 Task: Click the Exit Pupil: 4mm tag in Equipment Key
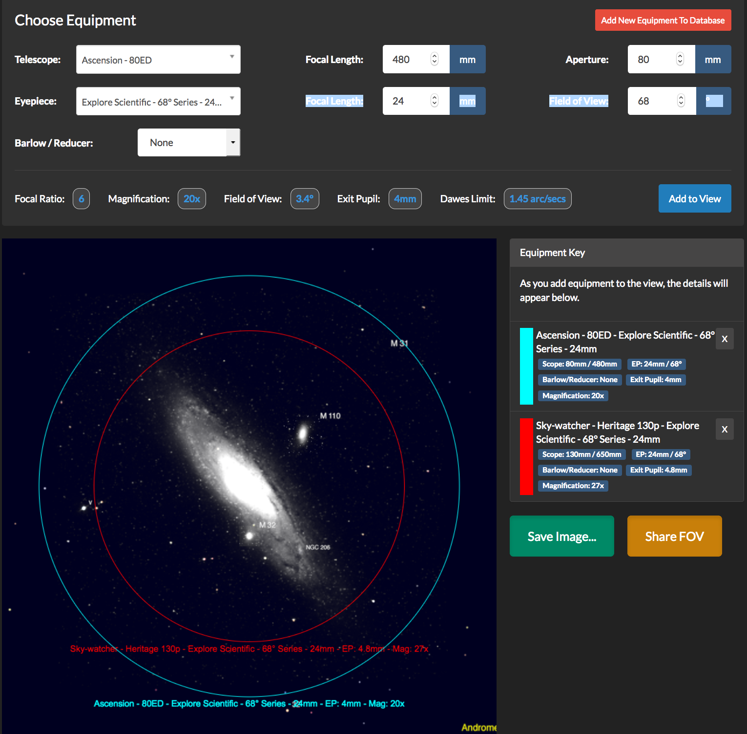pyautogui.click(x=656, y=380)
